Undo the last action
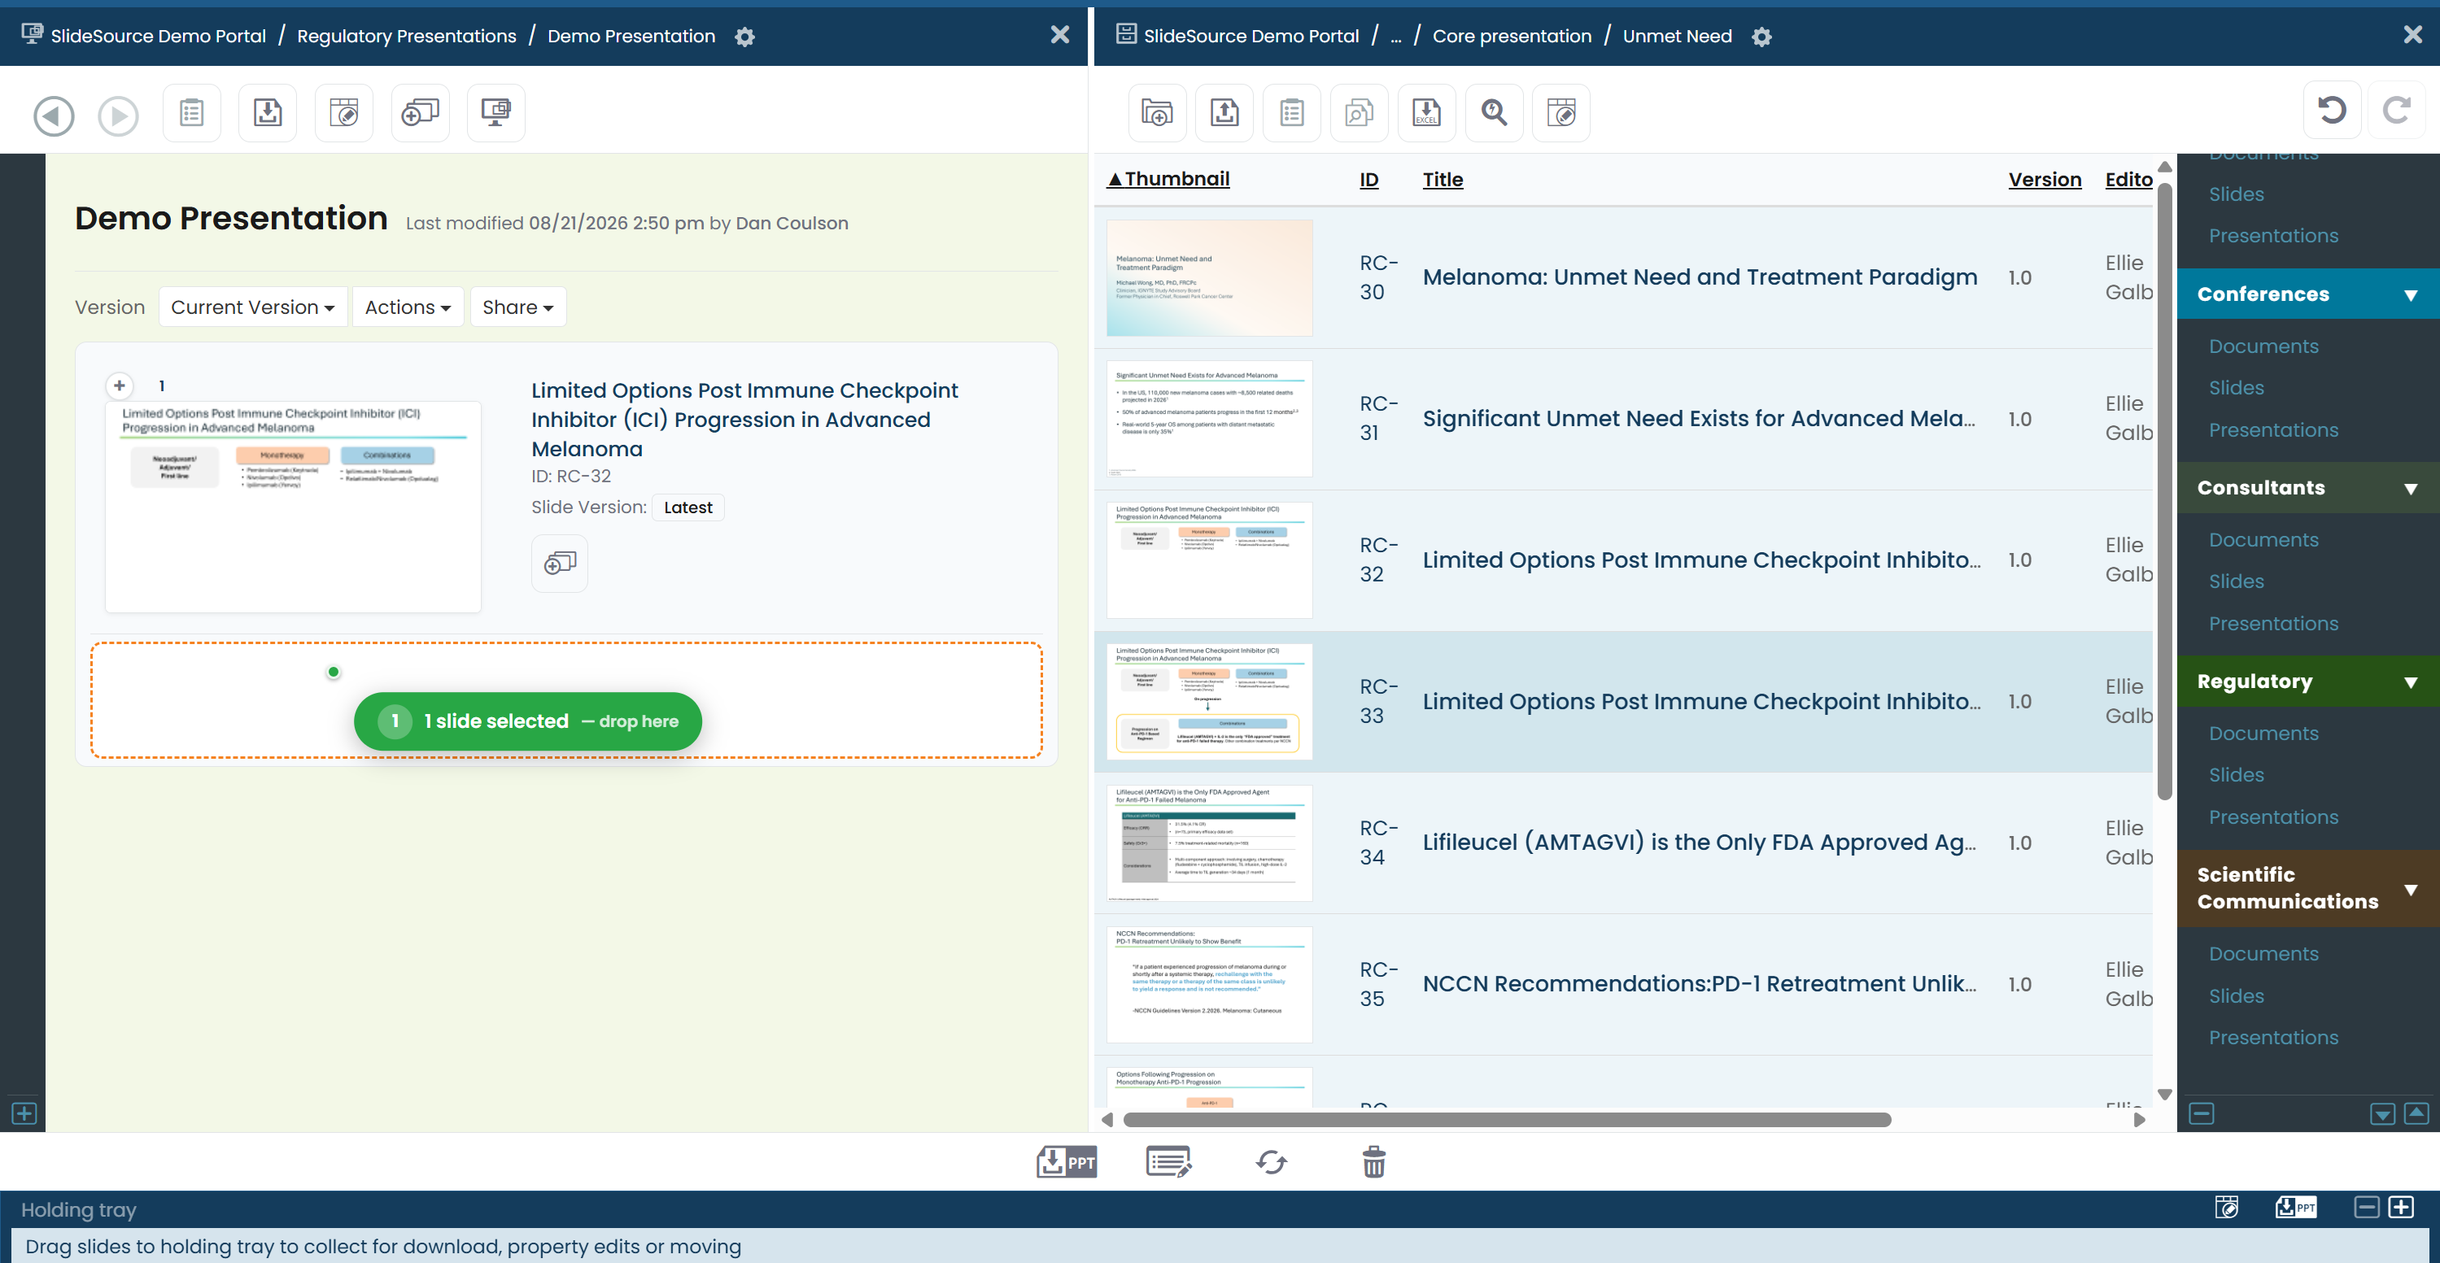Viewport: 2440px width, 1263px height. click(2332, 110)
